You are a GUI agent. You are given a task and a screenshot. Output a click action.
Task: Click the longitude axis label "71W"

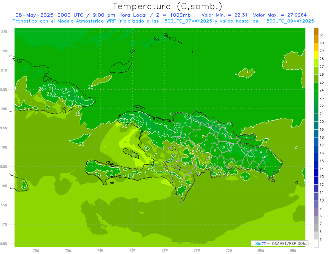197,250
